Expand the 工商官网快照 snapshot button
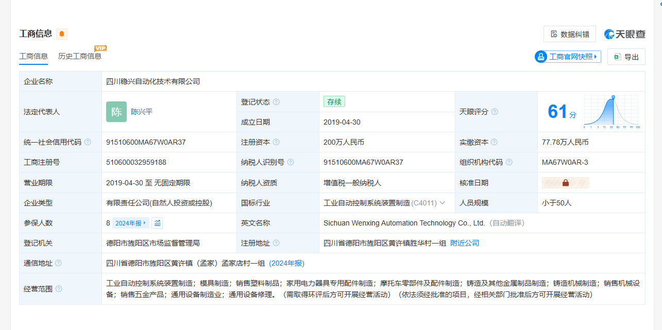The image size is (662, 330). (568, 57)
